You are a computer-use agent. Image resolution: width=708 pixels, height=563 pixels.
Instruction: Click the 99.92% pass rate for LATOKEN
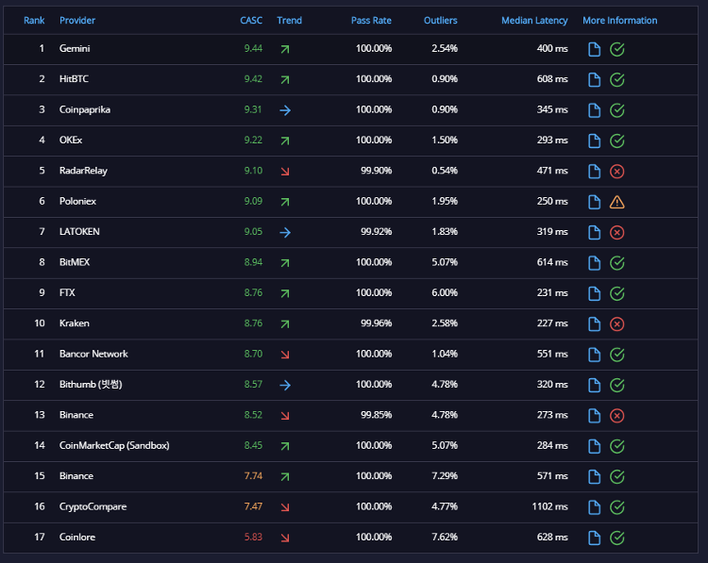pyautogui.click(x=376, y=231)
